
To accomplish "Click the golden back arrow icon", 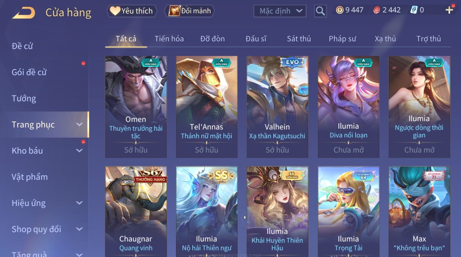I will (24, 13).
